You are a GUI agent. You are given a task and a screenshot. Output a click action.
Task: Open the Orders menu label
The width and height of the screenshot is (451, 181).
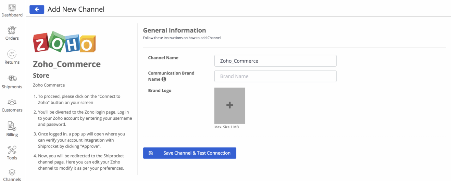pos(12,38)
